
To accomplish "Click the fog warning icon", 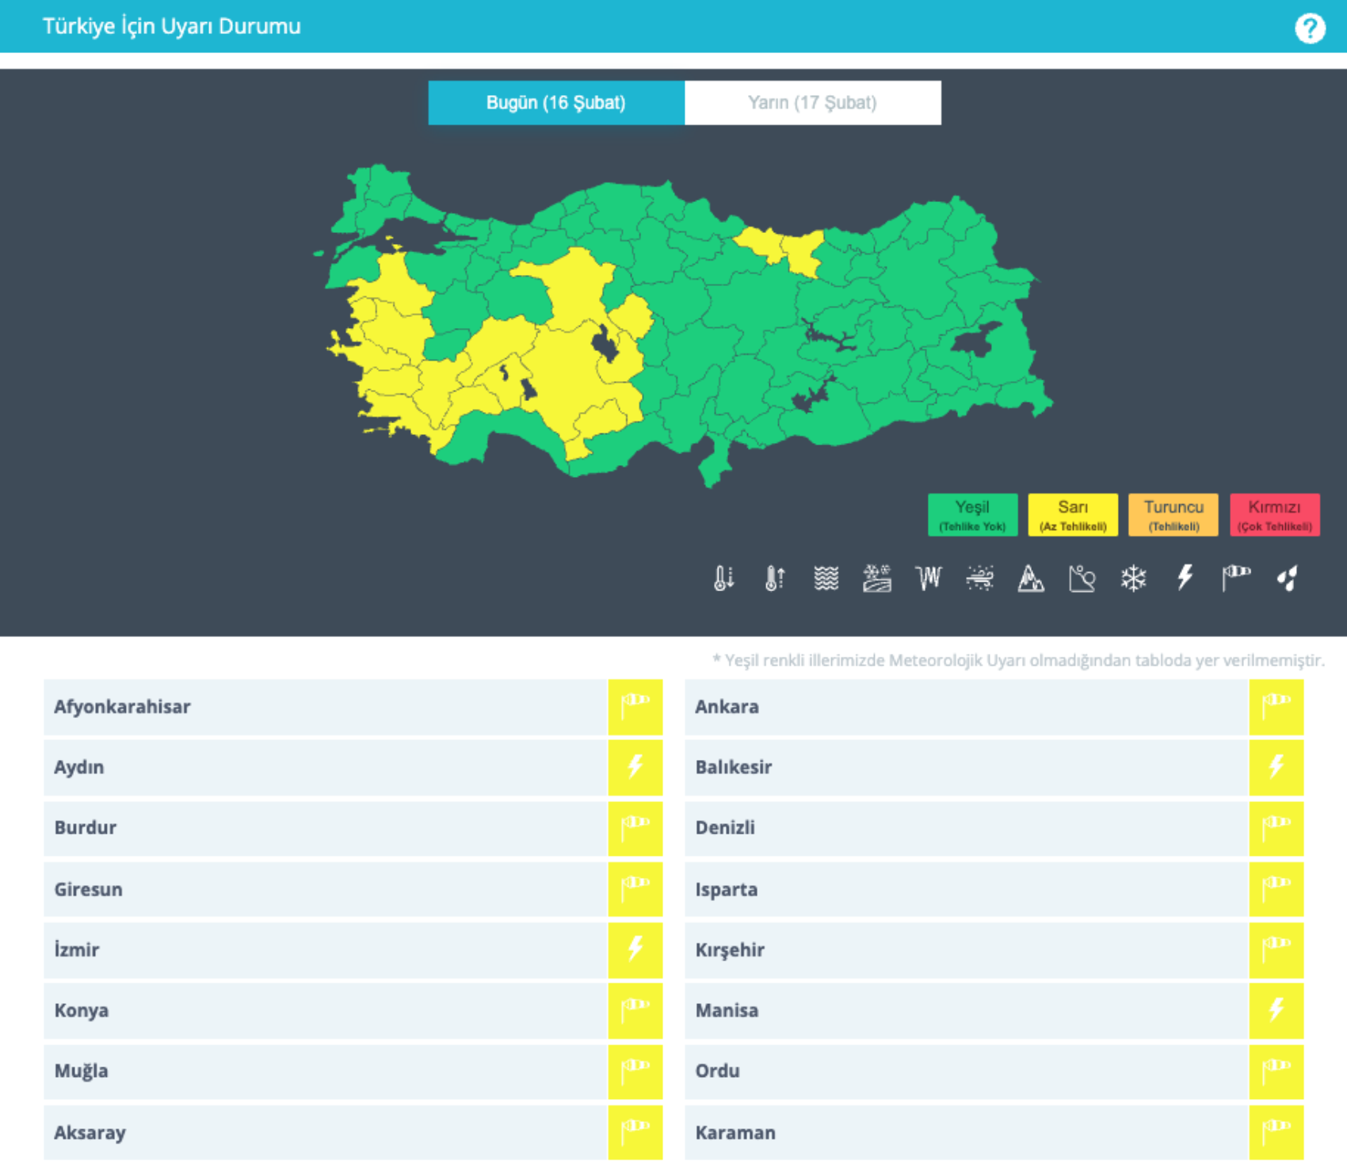I will click(x=826, y=578).
